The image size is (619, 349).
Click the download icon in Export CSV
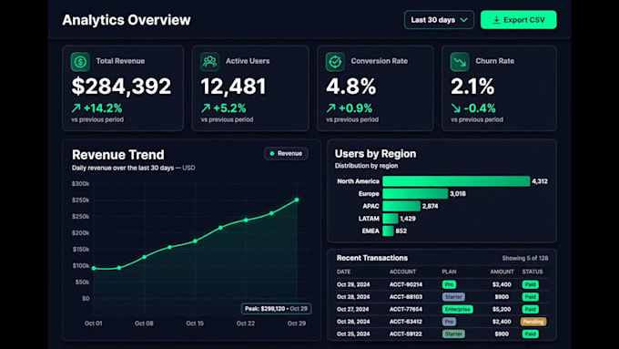[x=496, y=20]
